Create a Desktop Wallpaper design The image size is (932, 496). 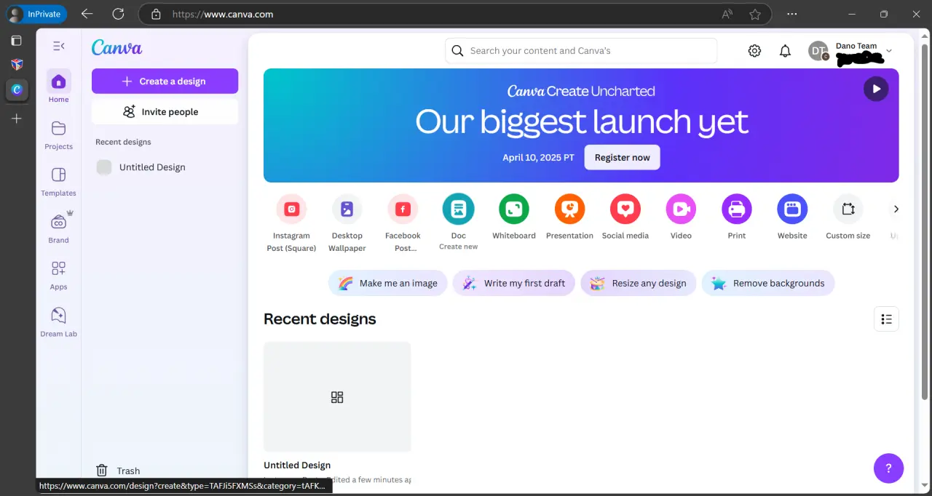pos(347,223)
